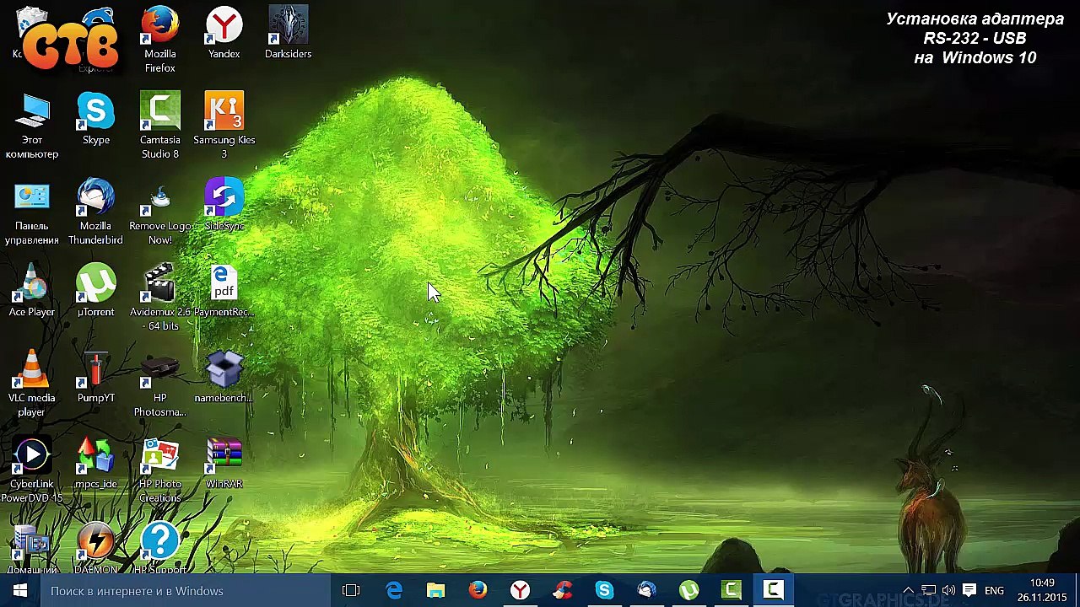Screen dimensions: 1080x607
Task: Switch the ENG input language indicator
Action: pos(994,591)
